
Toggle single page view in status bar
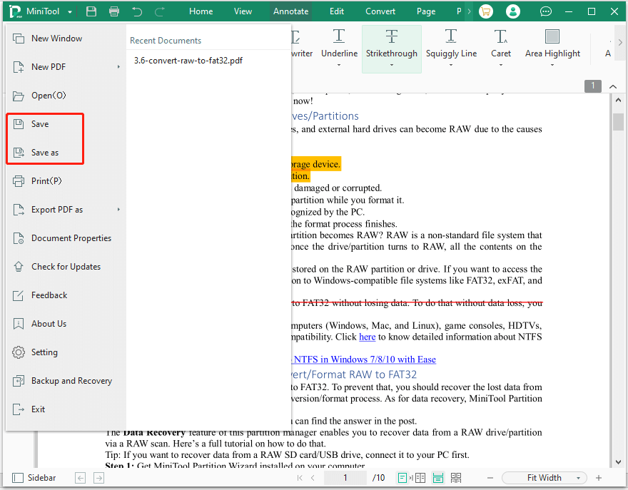[402, 477]
